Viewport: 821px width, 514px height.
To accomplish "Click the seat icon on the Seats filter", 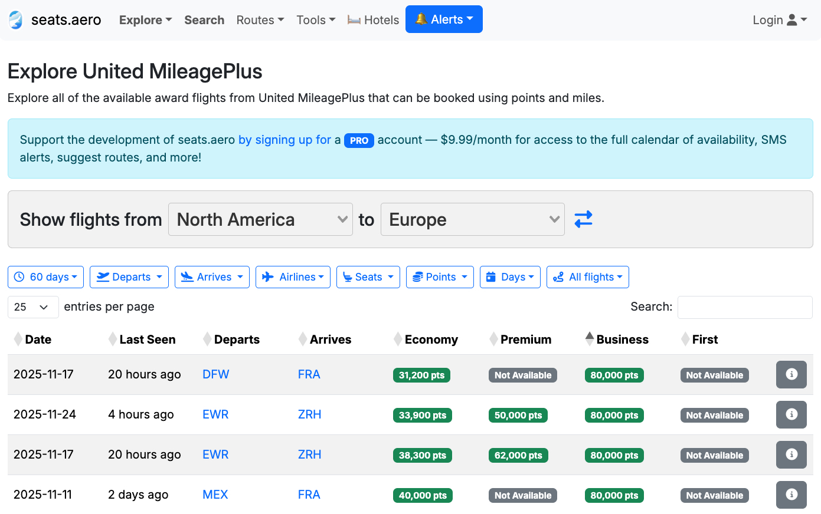I will coord(348,276).
